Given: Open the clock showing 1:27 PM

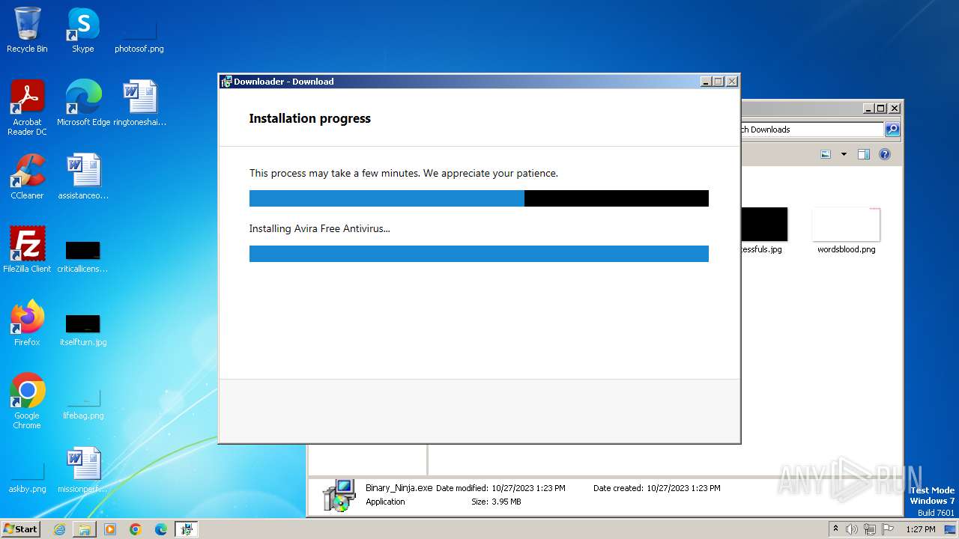Looking at the screenshot, I should tap(921, 529).
